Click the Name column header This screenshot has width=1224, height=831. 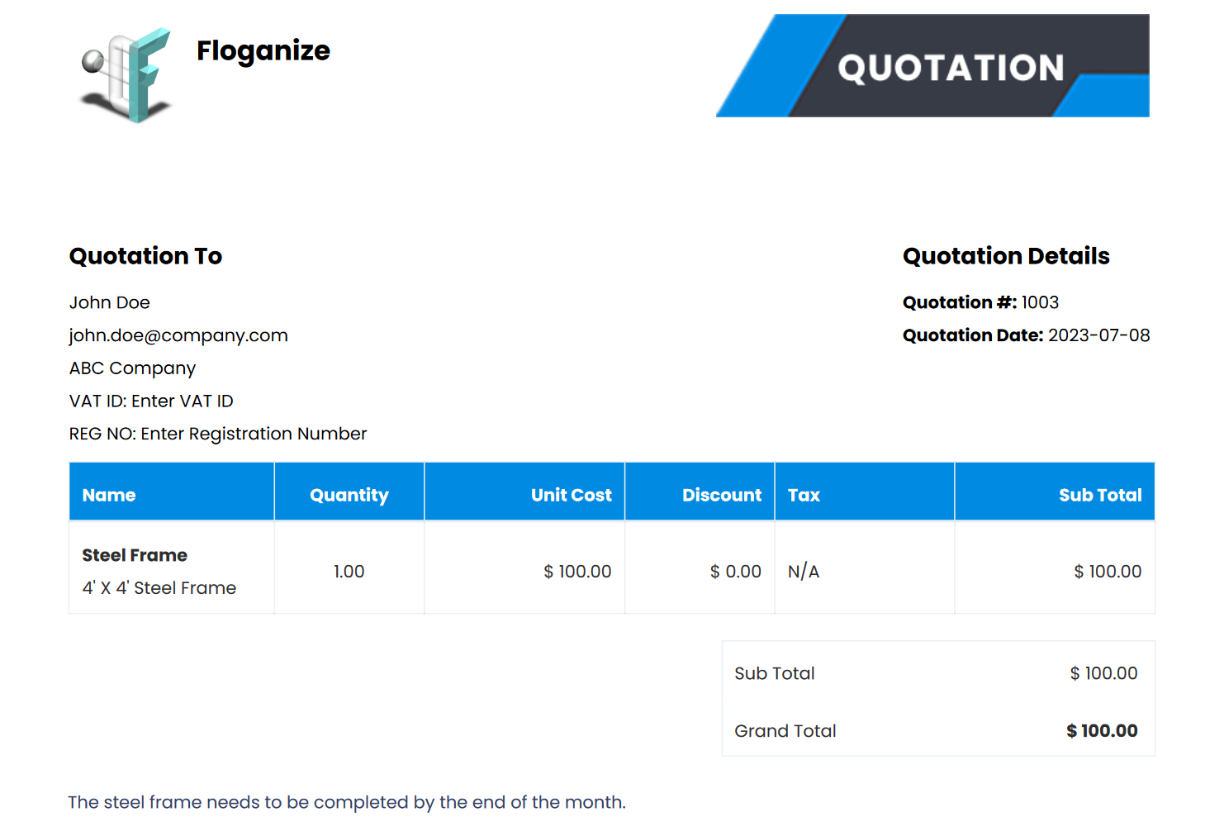click(109, 495)
